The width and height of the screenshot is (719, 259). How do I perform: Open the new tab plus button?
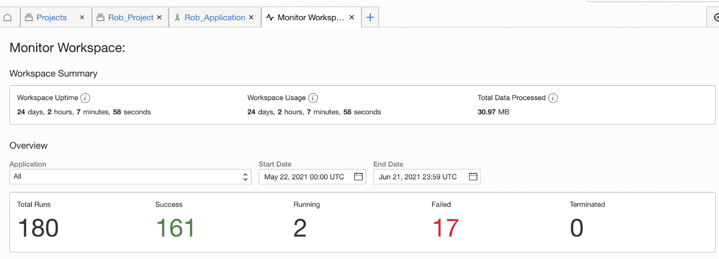(x=370, y=17)
